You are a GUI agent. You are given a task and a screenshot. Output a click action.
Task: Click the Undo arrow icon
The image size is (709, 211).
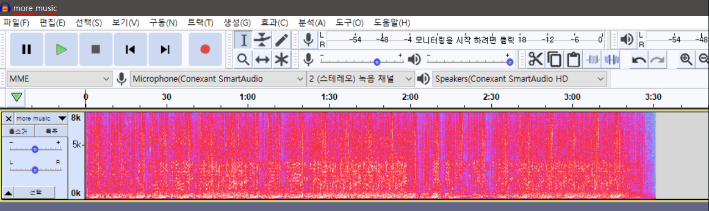(639, 59)
